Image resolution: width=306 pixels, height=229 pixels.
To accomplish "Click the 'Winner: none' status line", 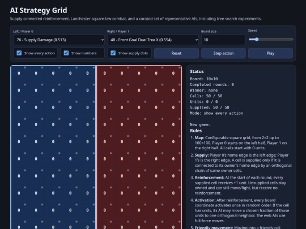I will click(x=204, y=90).
